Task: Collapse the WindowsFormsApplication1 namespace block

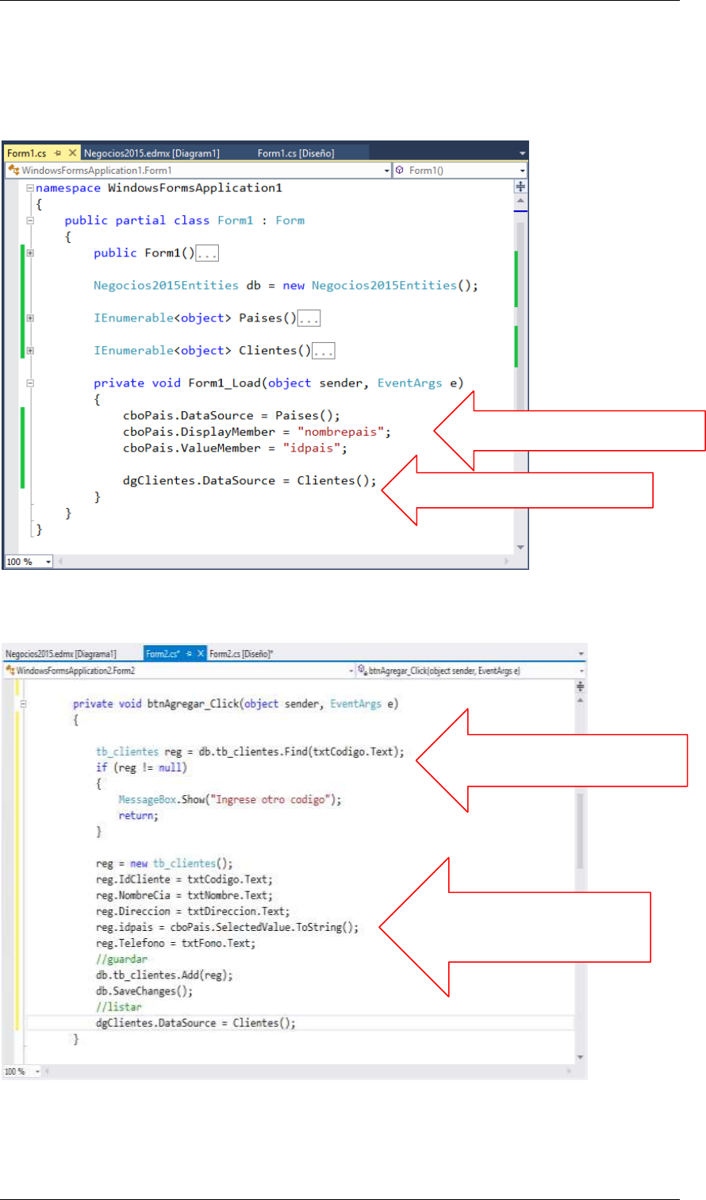Action: coord(30,188)
